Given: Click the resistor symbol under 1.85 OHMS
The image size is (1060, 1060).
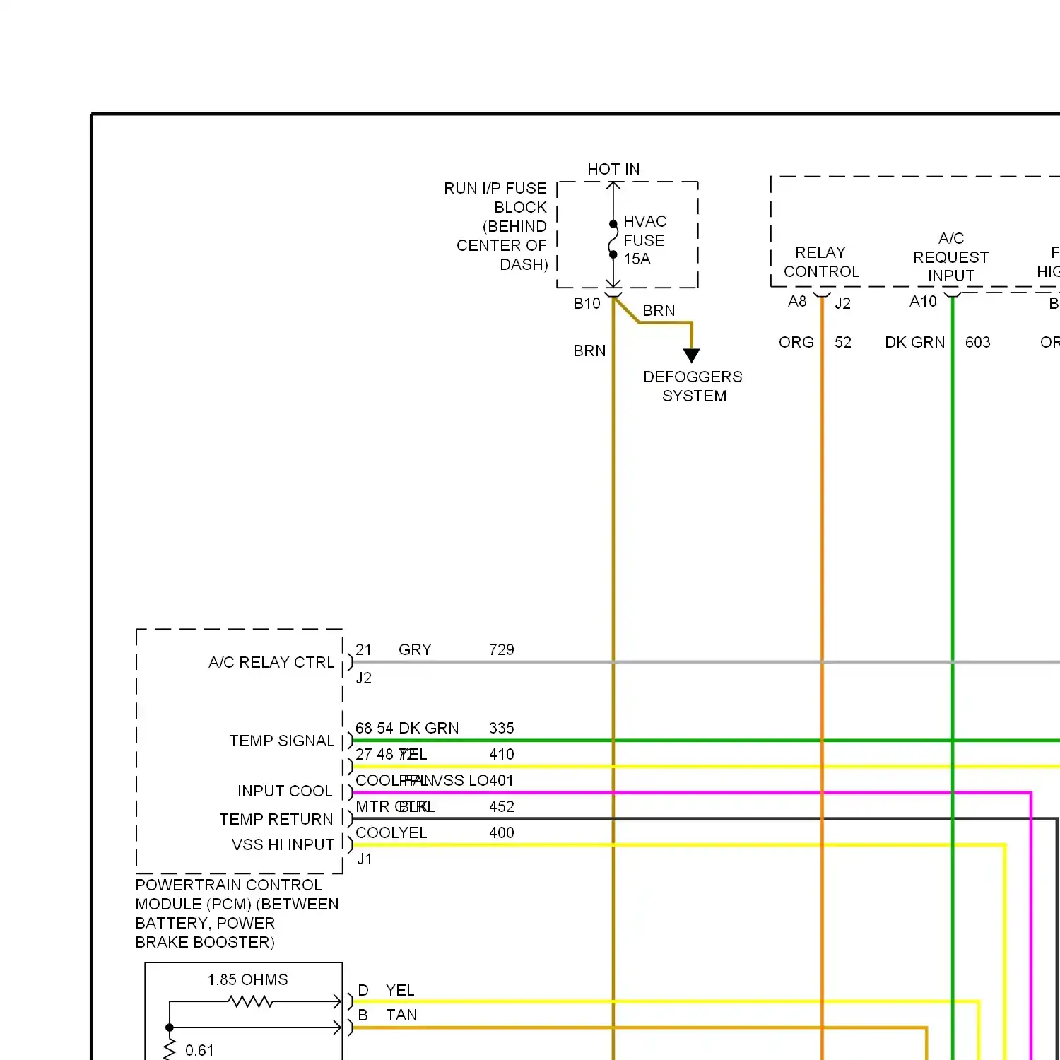Looking at the screenshot, I should (x=251, y=1001).
